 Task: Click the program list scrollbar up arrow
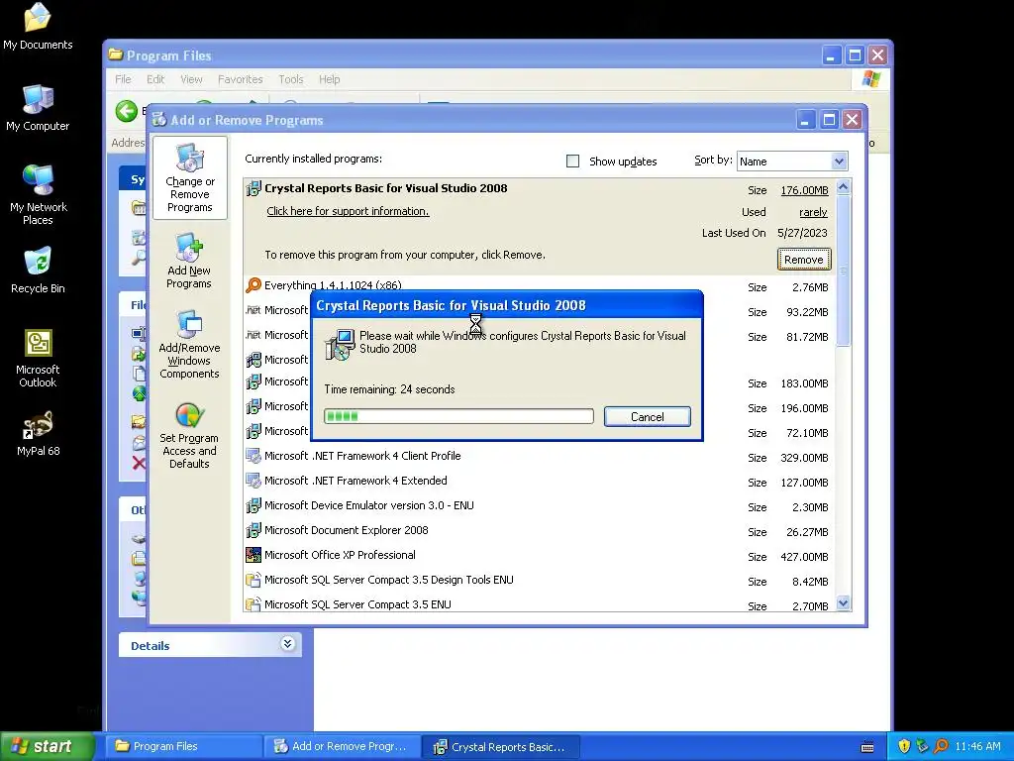tap(843, 187)
